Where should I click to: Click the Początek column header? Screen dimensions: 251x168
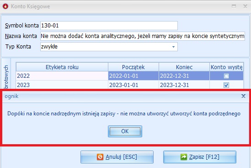coord(134,67)
